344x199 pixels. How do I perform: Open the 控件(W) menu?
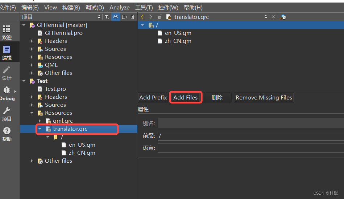(168, 8)
